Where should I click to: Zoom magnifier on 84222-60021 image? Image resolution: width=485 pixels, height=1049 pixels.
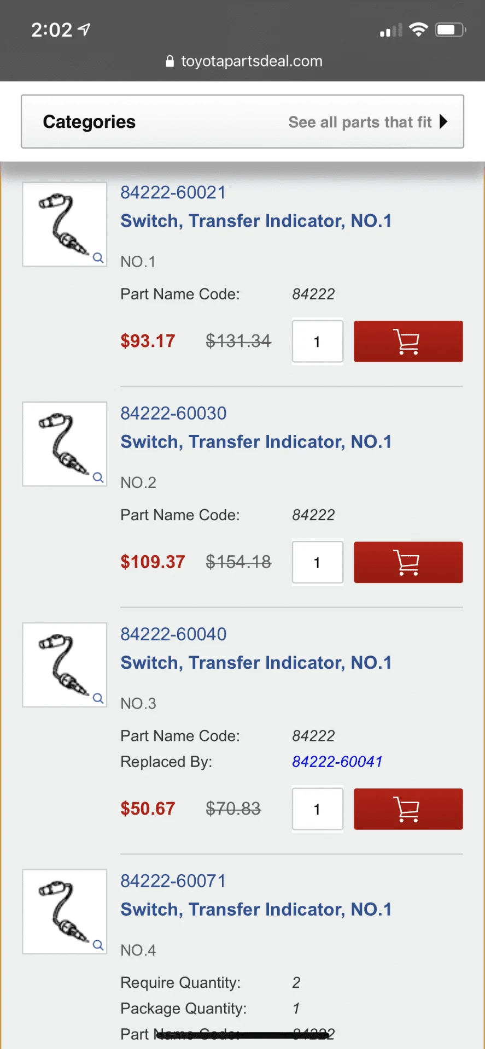[98, 258]
